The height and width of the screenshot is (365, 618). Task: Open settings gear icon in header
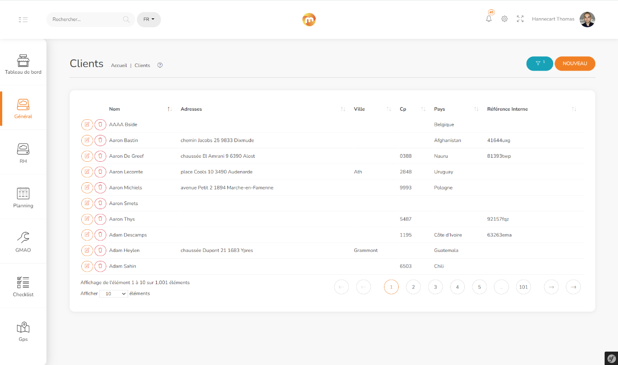(x=505, y=19)
